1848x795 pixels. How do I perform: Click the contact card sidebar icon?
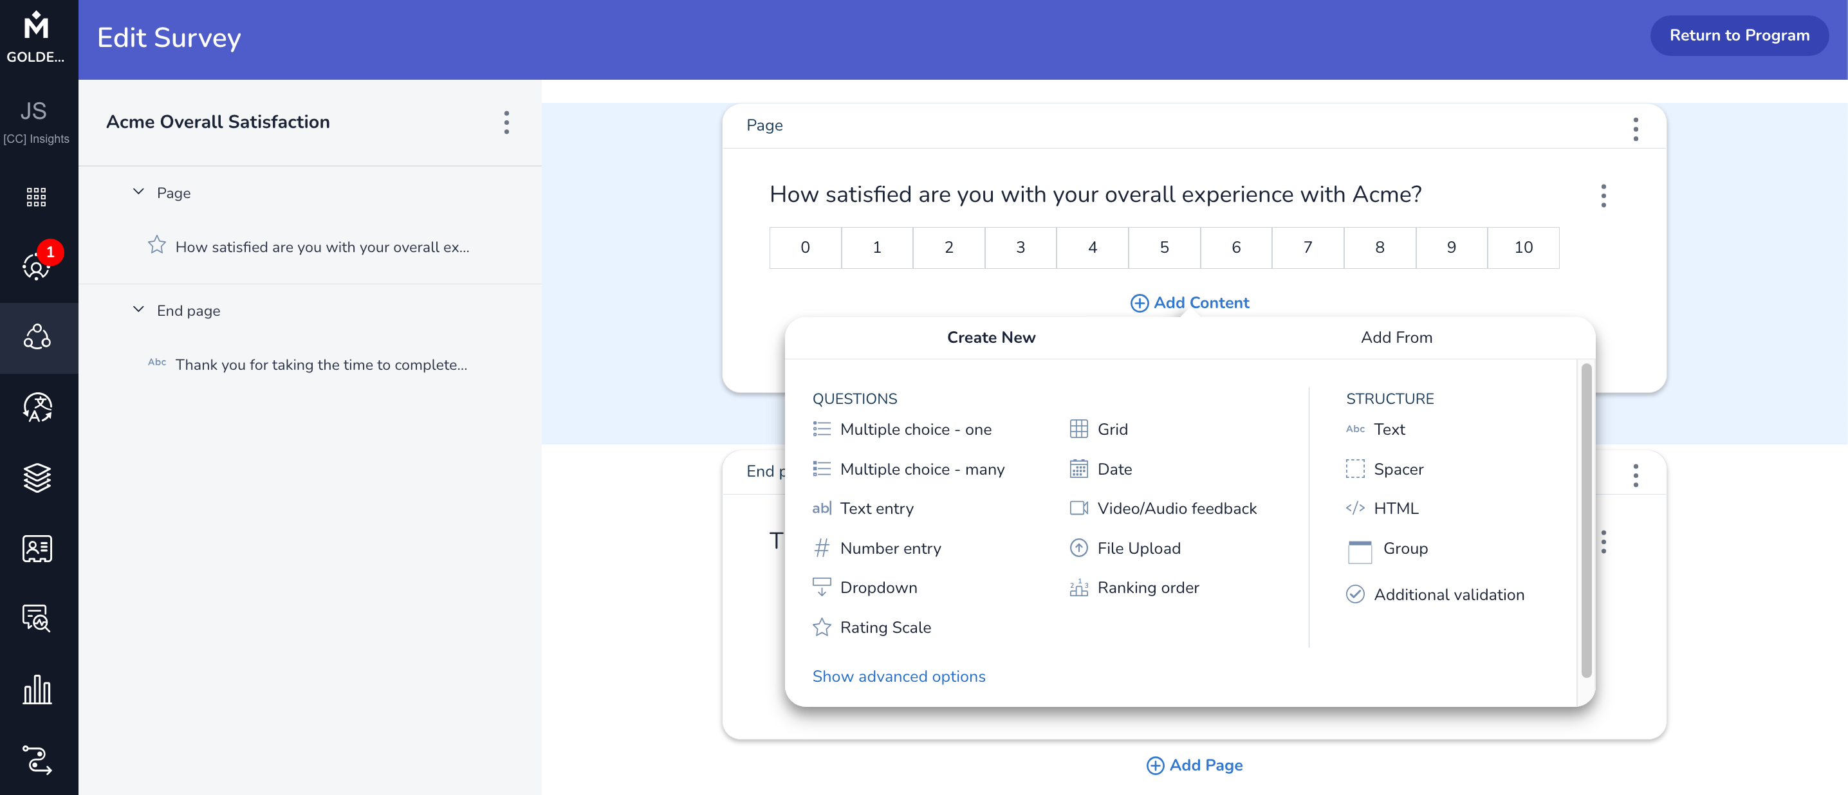37,549
